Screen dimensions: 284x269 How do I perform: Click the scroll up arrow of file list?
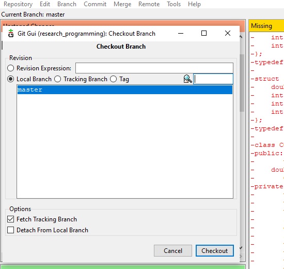241,37
